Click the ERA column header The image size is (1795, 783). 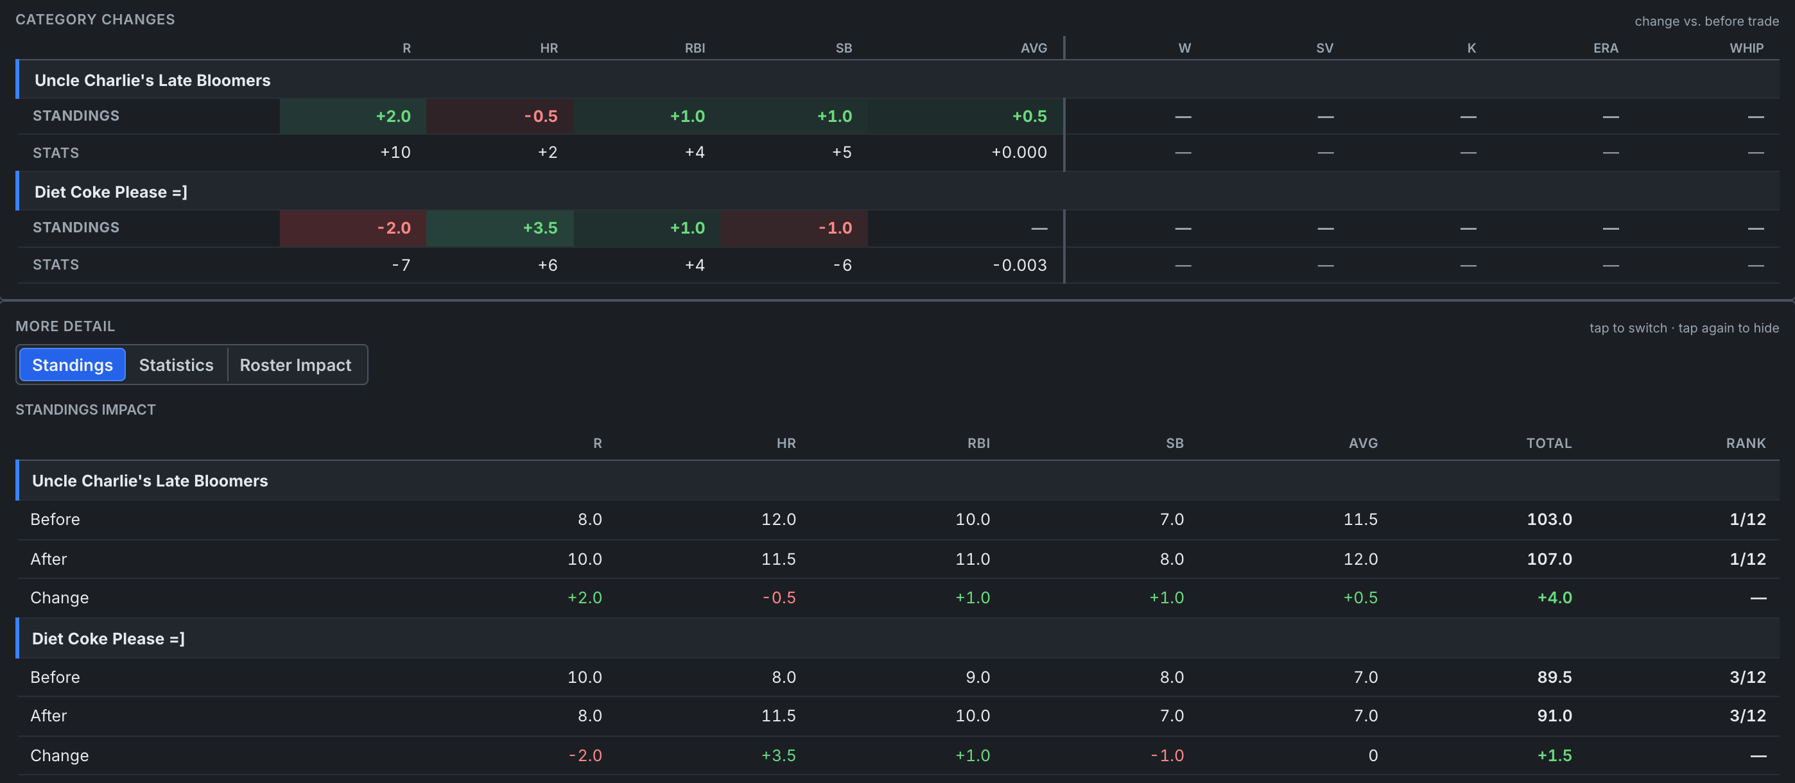pos(1606,48)
